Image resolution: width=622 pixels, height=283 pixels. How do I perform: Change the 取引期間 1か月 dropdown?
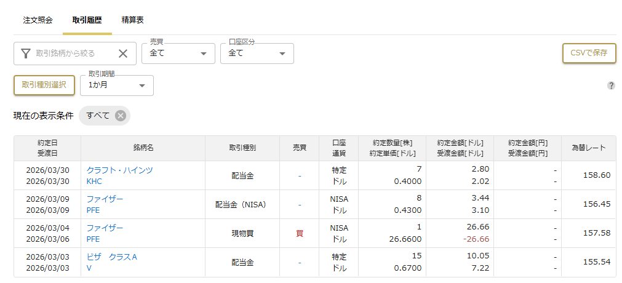click(116, 86)
